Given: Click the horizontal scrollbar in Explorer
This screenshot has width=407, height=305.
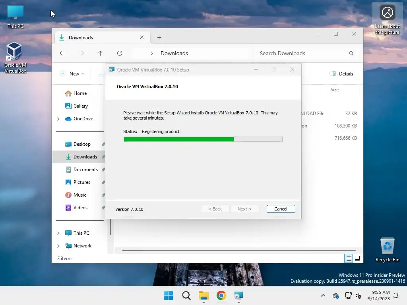Looking at the screenshot, I should [x=238, y=251].
